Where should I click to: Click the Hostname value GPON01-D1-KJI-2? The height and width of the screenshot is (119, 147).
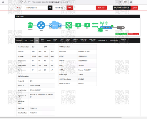[x=84, y=52]
